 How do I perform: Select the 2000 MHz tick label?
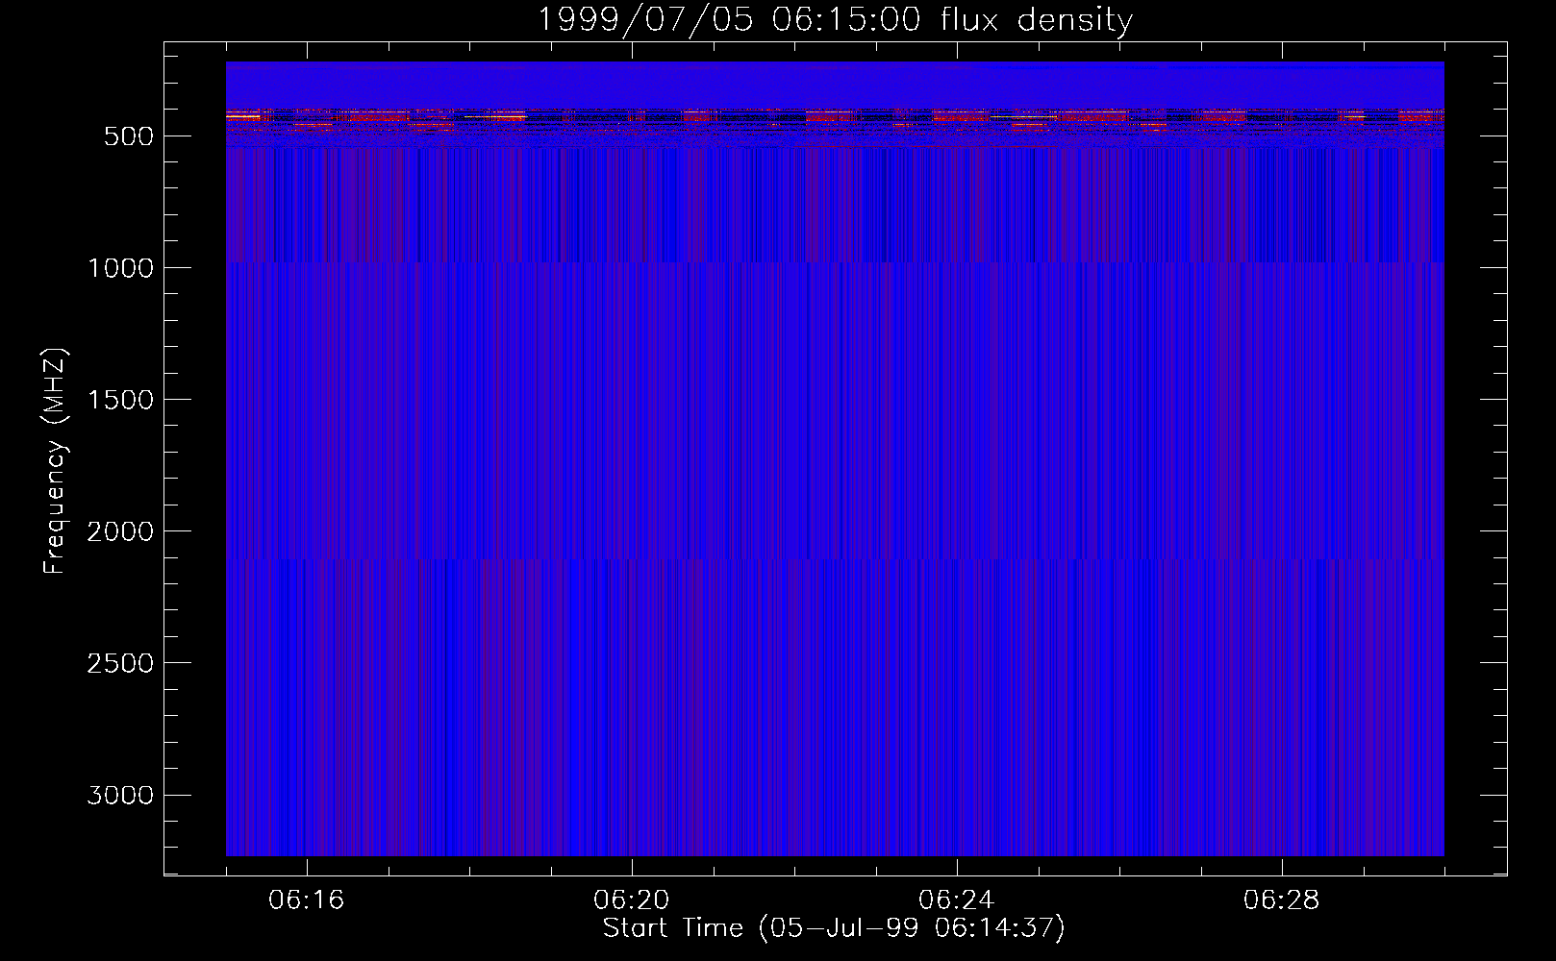click(x=120, y=531)
